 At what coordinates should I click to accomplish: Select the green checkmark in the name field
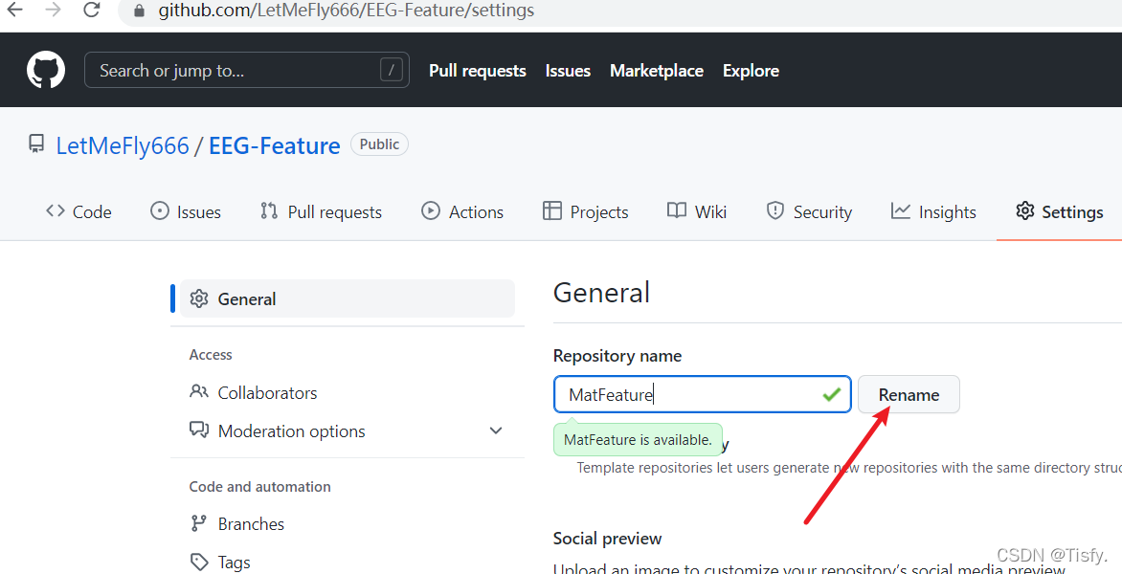pyautogui.click(x=831, y=394)
